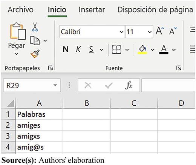Select cell A3 containing amigxs

click(x=39, y=136)
